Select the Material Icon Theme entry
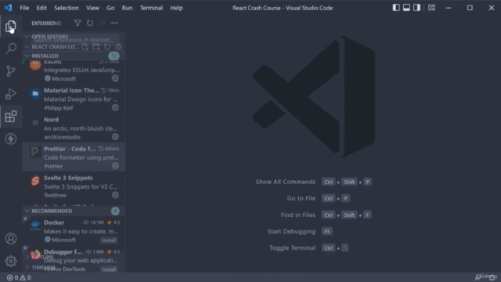Screen dimensions: 501x282 [74, 99]
